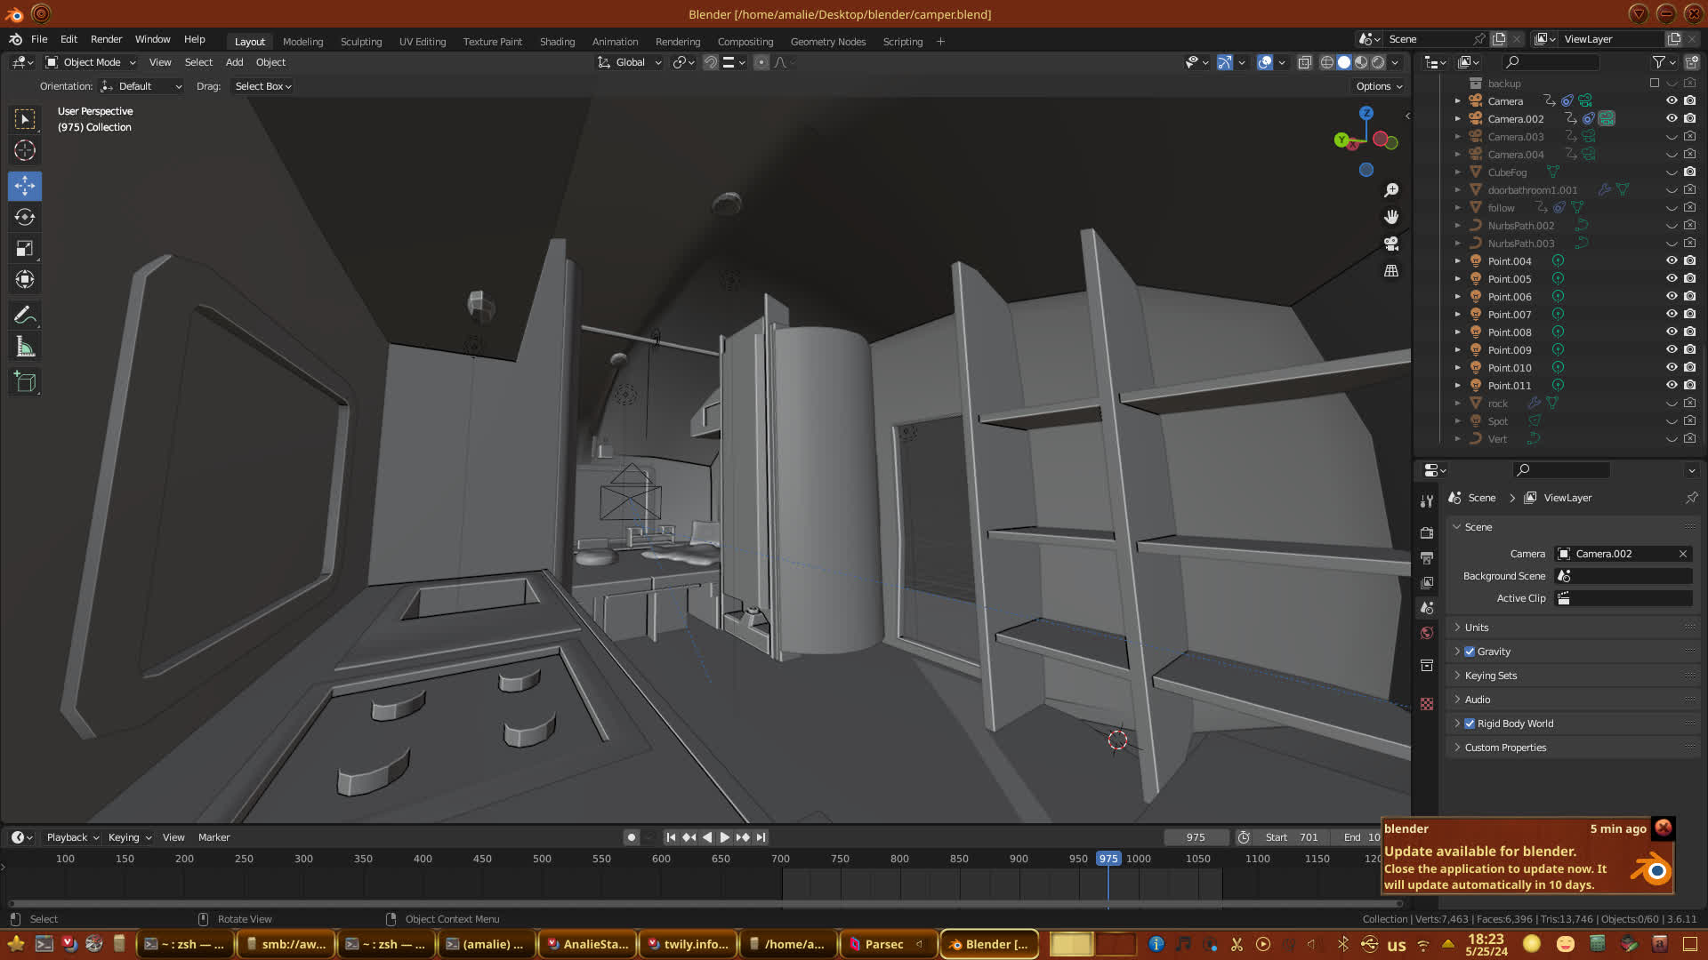The width and height of the screenshot is (1708, 960).
Task: Toggle camera view in viewport
Action: [1391, 244]
